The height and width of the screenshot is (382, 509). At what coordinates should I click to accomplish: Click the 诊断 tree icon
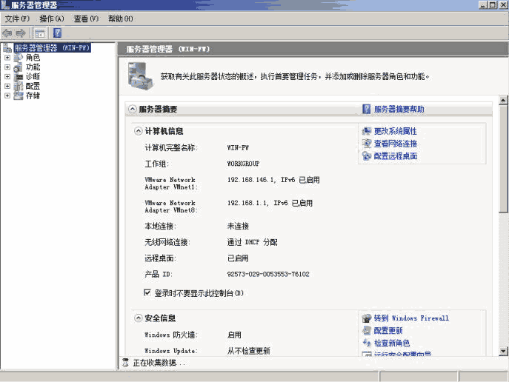(19, 77)
